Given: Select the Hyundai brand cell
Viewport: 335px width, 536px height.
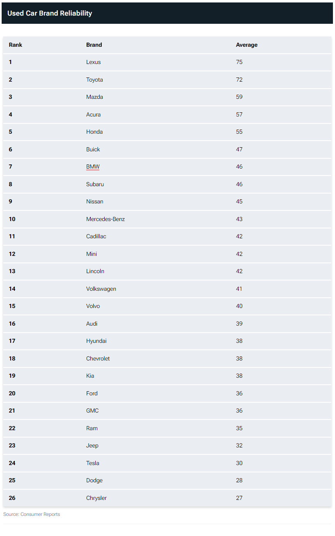Looking at the screenshot, I should point(96,341).
